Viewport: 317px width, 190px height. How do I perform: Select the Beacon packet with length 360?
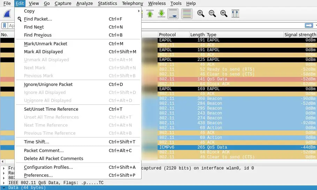(237, 98)
